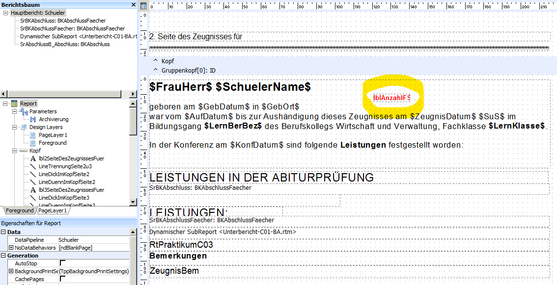Collapse the Kopf band in the ruler area
The image size is (557, 285).
(156, 61)
